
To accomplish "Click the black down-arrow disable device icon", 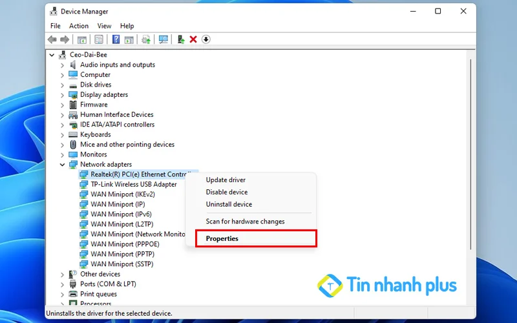I will pos(206,39).
